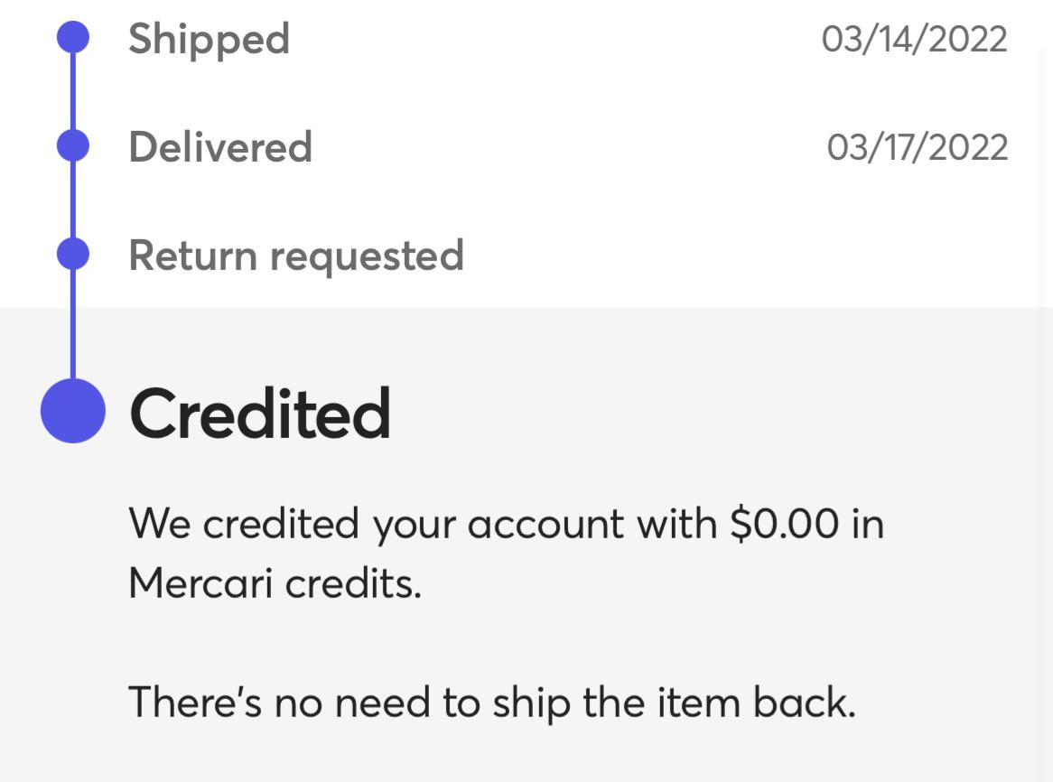Select the large Credited milestone indicator
This screenshot has width=1053, height=782.
[x=72, y=411]
